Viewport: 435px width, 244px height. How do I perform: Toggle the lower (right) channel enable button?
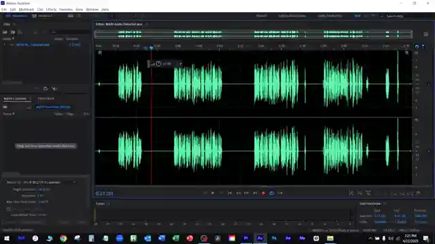(x=429, y=151)
